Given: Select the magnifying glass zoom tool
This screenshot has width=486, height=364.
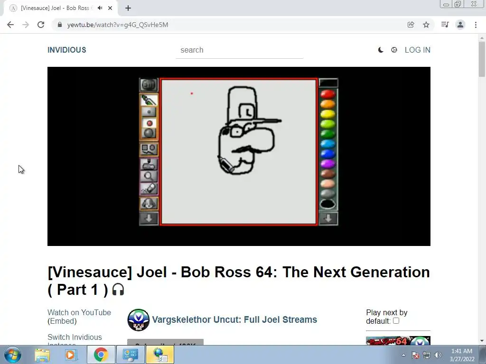Looking at the screenshot, I should click(x=149, y=176).
